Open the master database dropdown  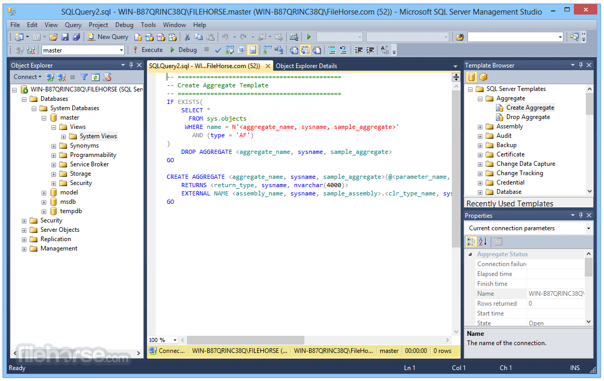(122, 50)
